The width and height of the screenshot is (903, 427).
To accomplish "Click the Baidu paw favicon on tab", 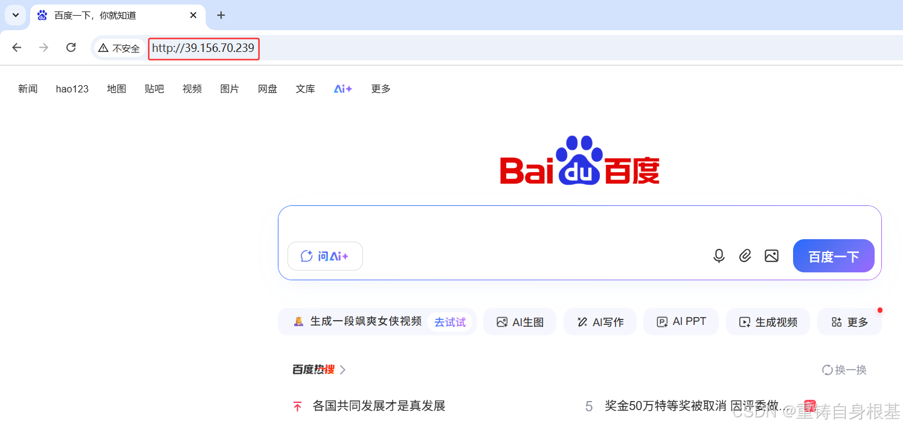I will coord(42,15).
